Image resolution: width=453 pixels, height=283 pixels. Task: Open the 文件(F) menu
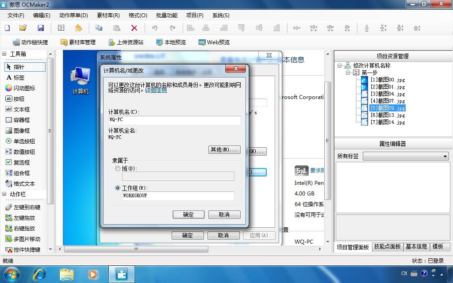click(15, 15)
